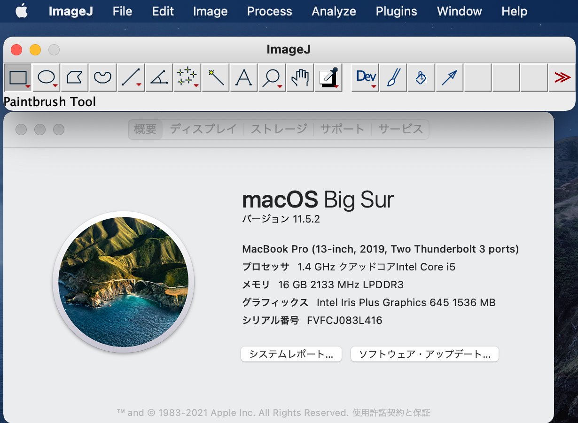The width and height of the screenshot is (578, 423).
Task: Click the システムレポート button
Action: point(291,354)
